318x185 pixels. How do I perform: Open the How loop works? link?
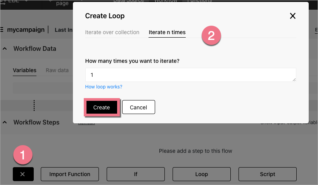coord(104,87)
